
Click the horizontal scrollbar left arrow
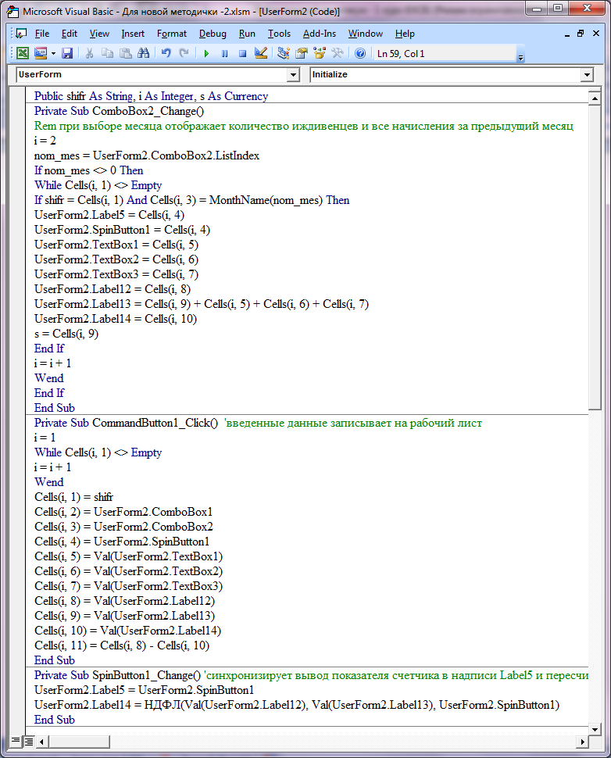(x=42, y=741)
